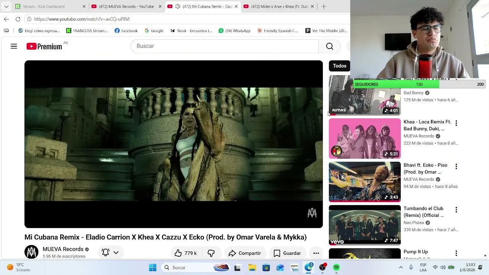Expand notification options chevron next to bell
This screenshot has height=275, width=489.
116,252
